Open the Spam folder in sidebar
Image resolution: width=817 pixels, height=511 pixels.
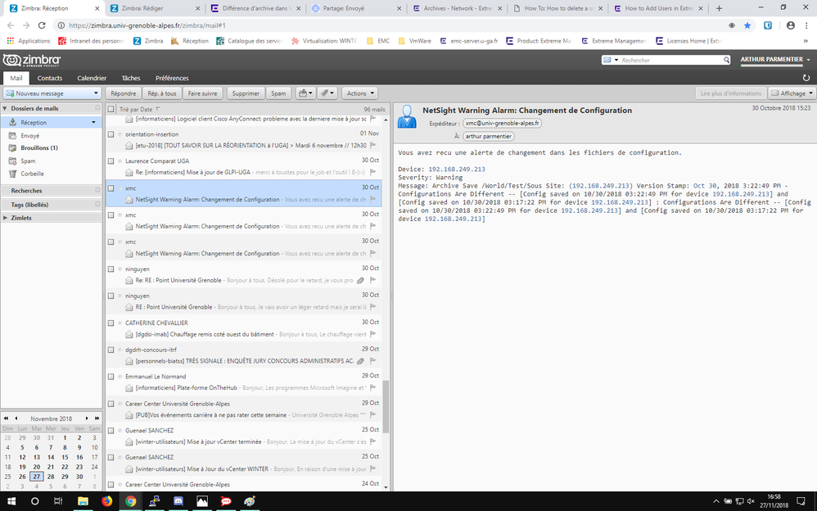point(29,161)
